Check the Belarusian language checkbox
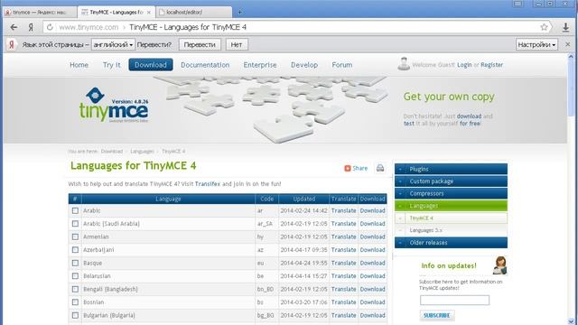The height and width of the screenshot is (325, 578). (75, 276)
